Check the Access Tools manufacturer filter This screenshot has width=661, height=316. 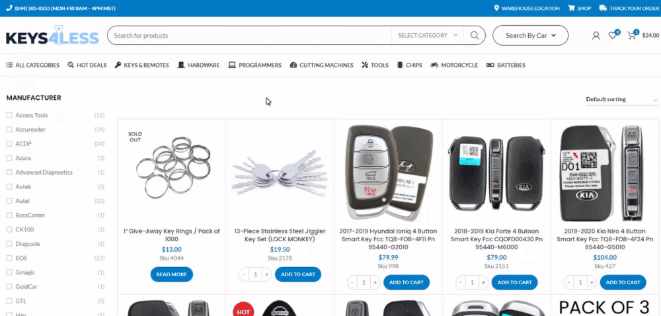(9, 115)
